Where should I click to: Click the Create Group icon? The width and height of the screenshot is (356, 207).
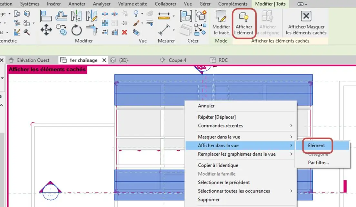coord(201,16)
